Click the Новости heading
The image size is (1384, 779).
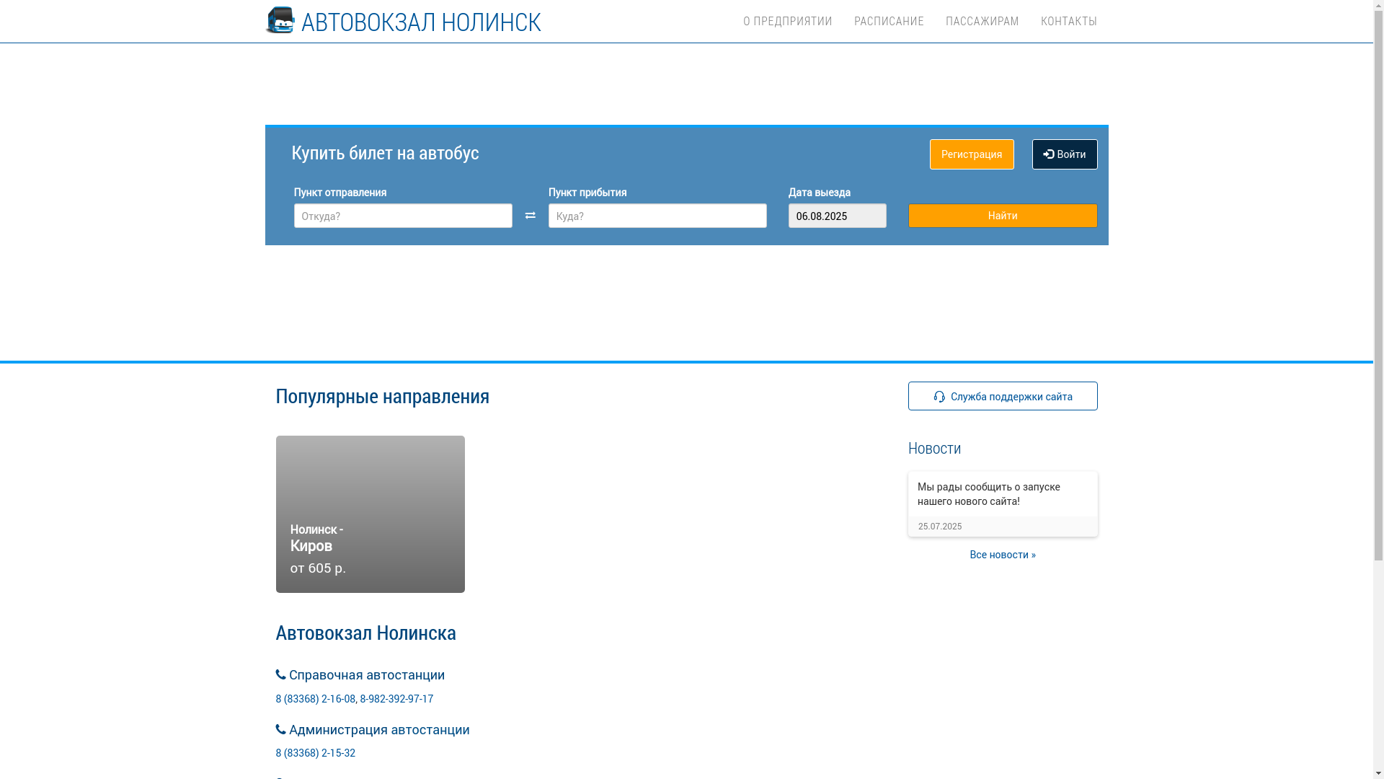[x=934, y=448]
